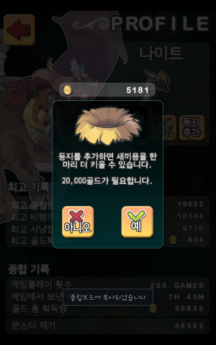Click the 20,000골드 cost message text
Screen dimensions: 216x345
click(107, 181)
